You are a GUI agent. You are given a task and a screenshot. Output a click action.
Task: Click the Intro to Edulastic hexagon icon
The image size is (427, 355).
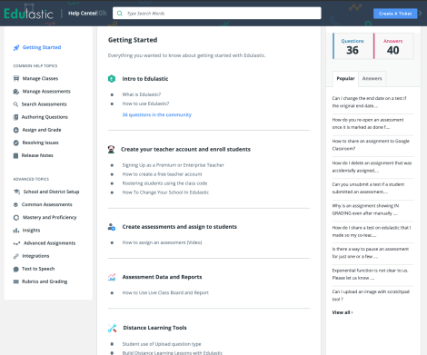[112, 79]
